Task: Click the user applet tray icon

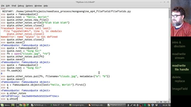Action: pyautogui.click(x=128, y=105)
